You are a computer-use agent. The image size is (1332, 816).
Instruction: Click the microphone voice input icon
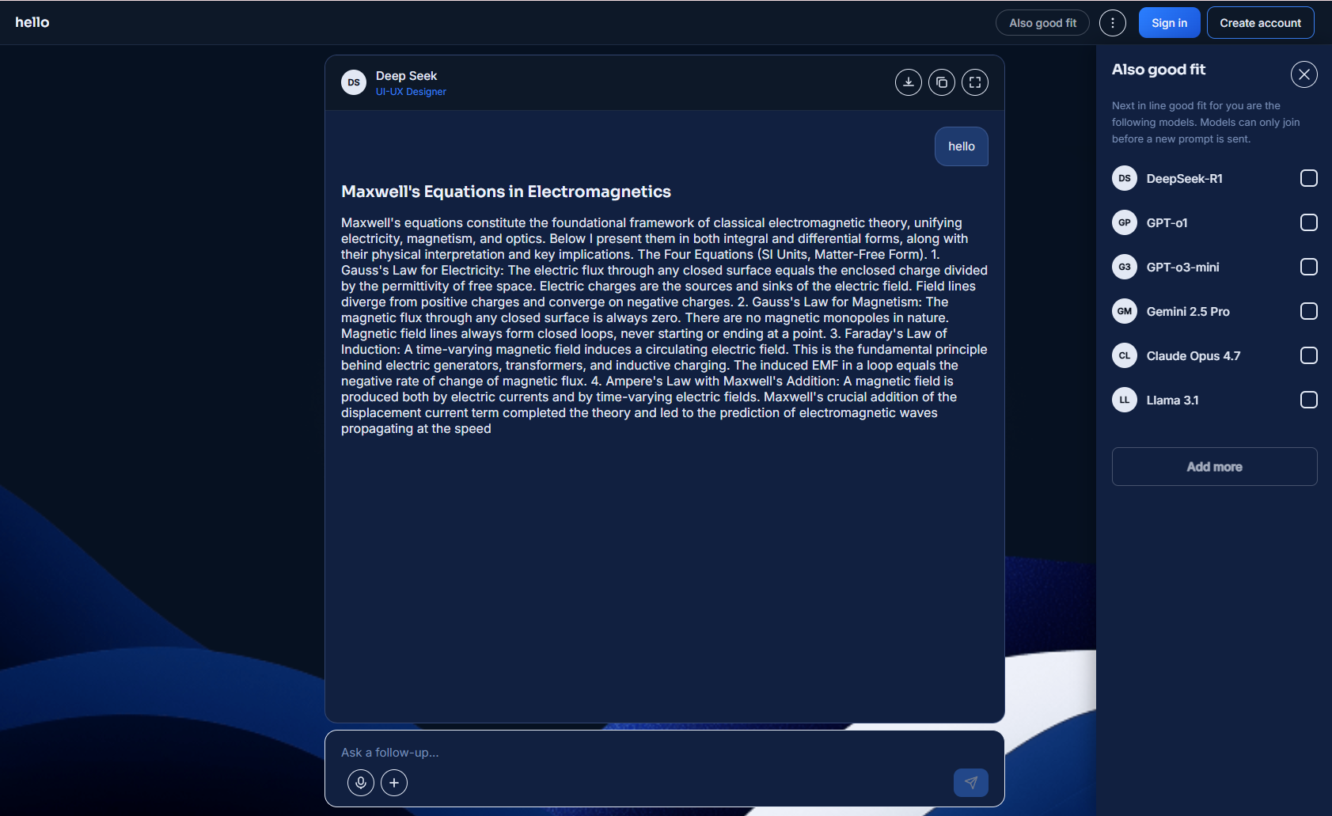[361, 783]
